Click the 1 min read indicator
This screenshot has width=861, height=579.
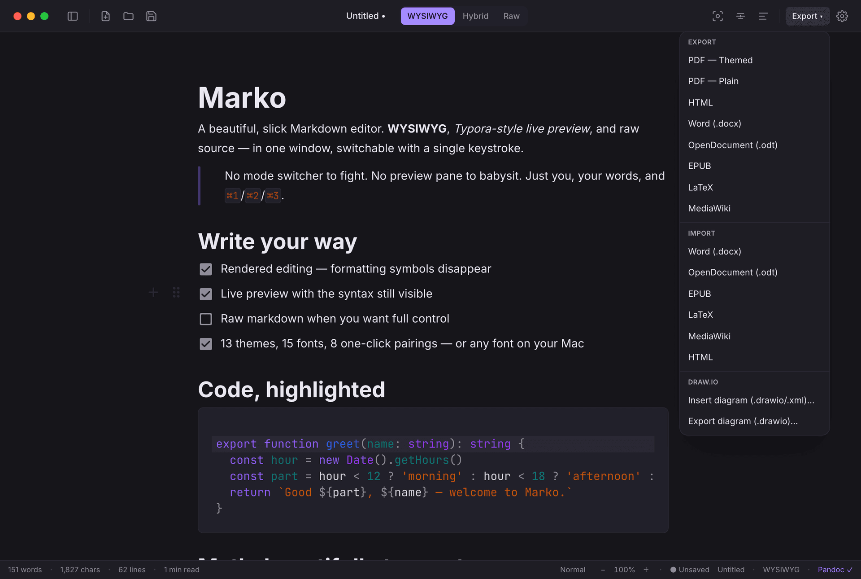point(182,570)
